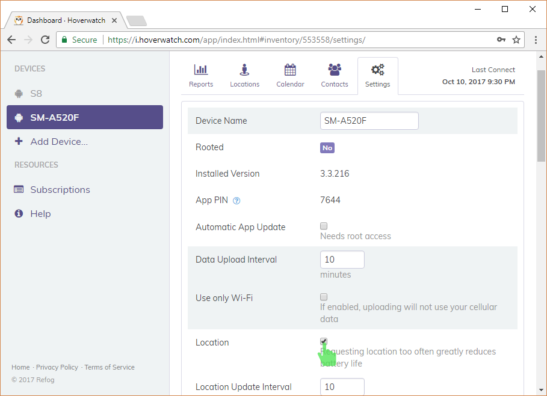Image resolution: width=547 pixels, height=396 pixels.
Task: Open the Reports bar chart icon
Action: click(201, 70)
